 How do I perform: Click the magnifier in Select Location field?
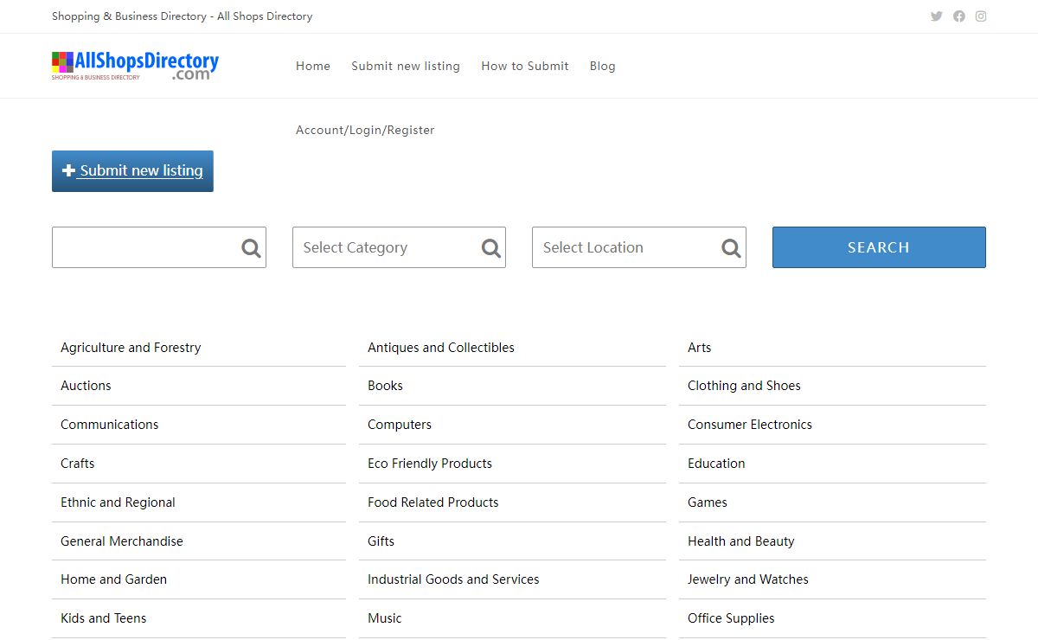[x=732, y=248]
